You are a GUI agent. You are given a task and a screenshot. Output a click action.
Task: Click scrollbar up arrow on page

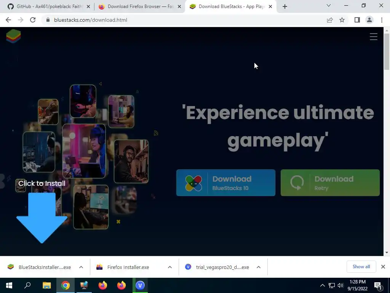(x=387, y=31)
